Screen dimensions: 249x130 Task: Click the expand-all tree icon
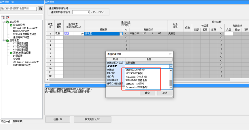click(x=3, y=17)
